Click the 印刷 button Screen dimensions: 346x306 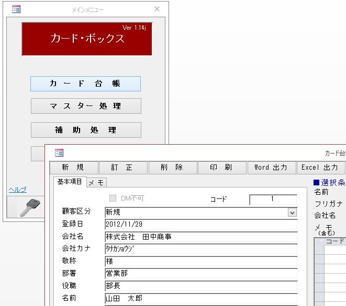point(222,168)
